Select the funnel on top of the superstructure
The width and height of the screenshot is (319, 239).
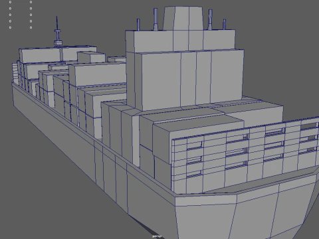pos(183,19)
